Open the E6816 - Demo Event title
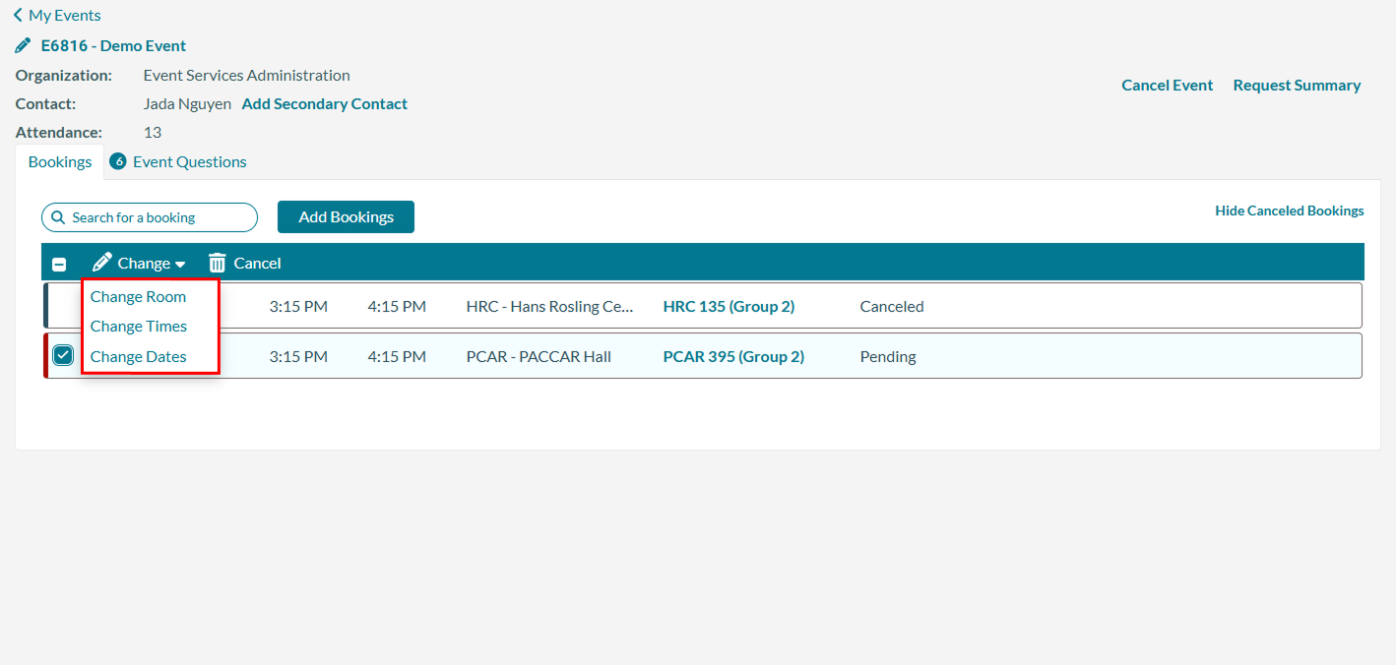Image resolution: width=1396 pixels, height=665 pixels. point(113,46)
